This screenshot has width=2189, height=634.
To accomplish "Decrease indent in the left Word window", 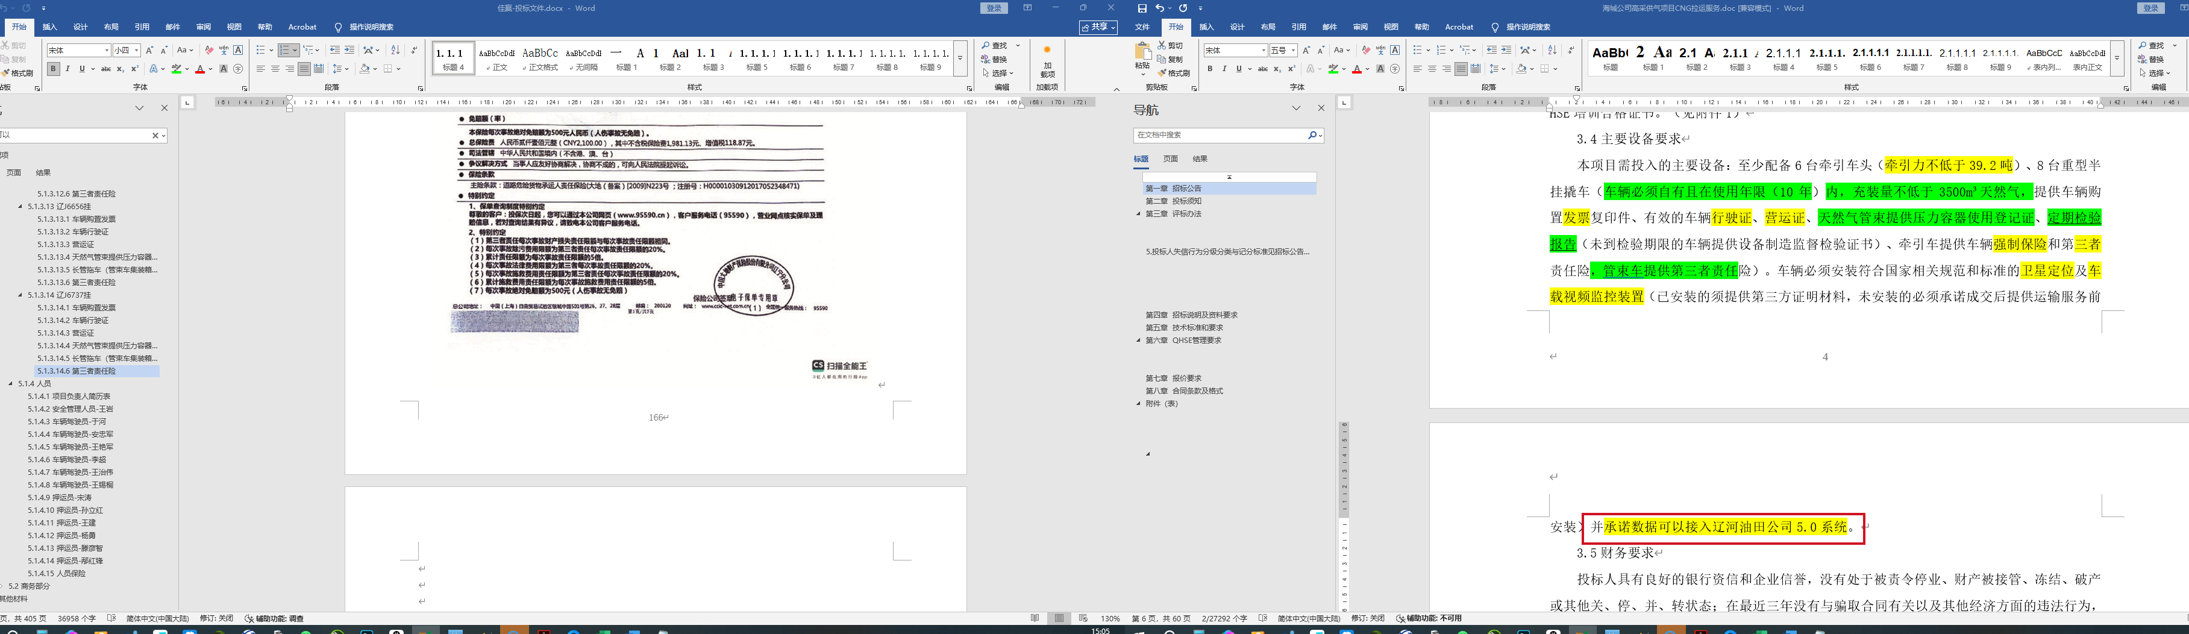I will tap(334, 50).
